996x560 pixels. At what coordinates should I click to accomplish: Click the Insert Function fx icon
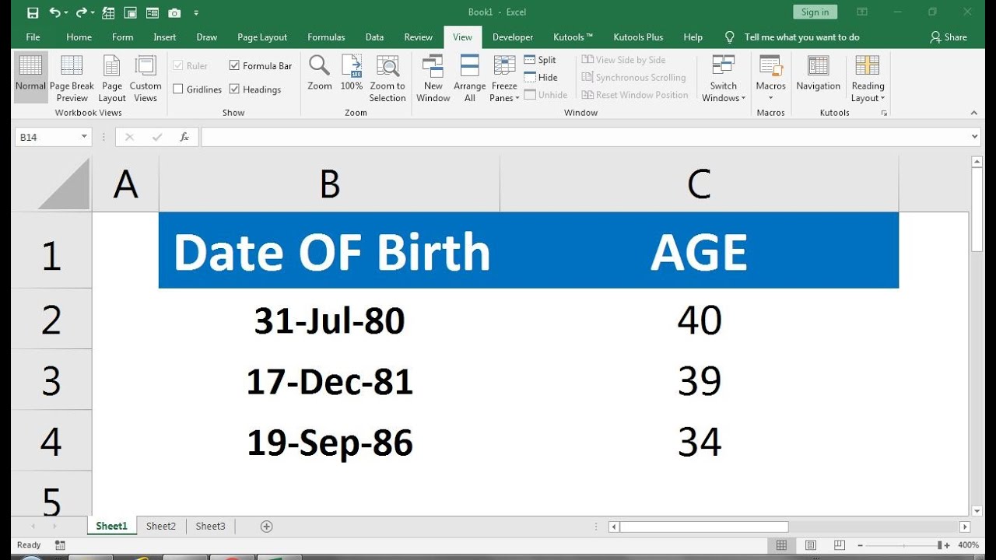(x=184, y=137)
